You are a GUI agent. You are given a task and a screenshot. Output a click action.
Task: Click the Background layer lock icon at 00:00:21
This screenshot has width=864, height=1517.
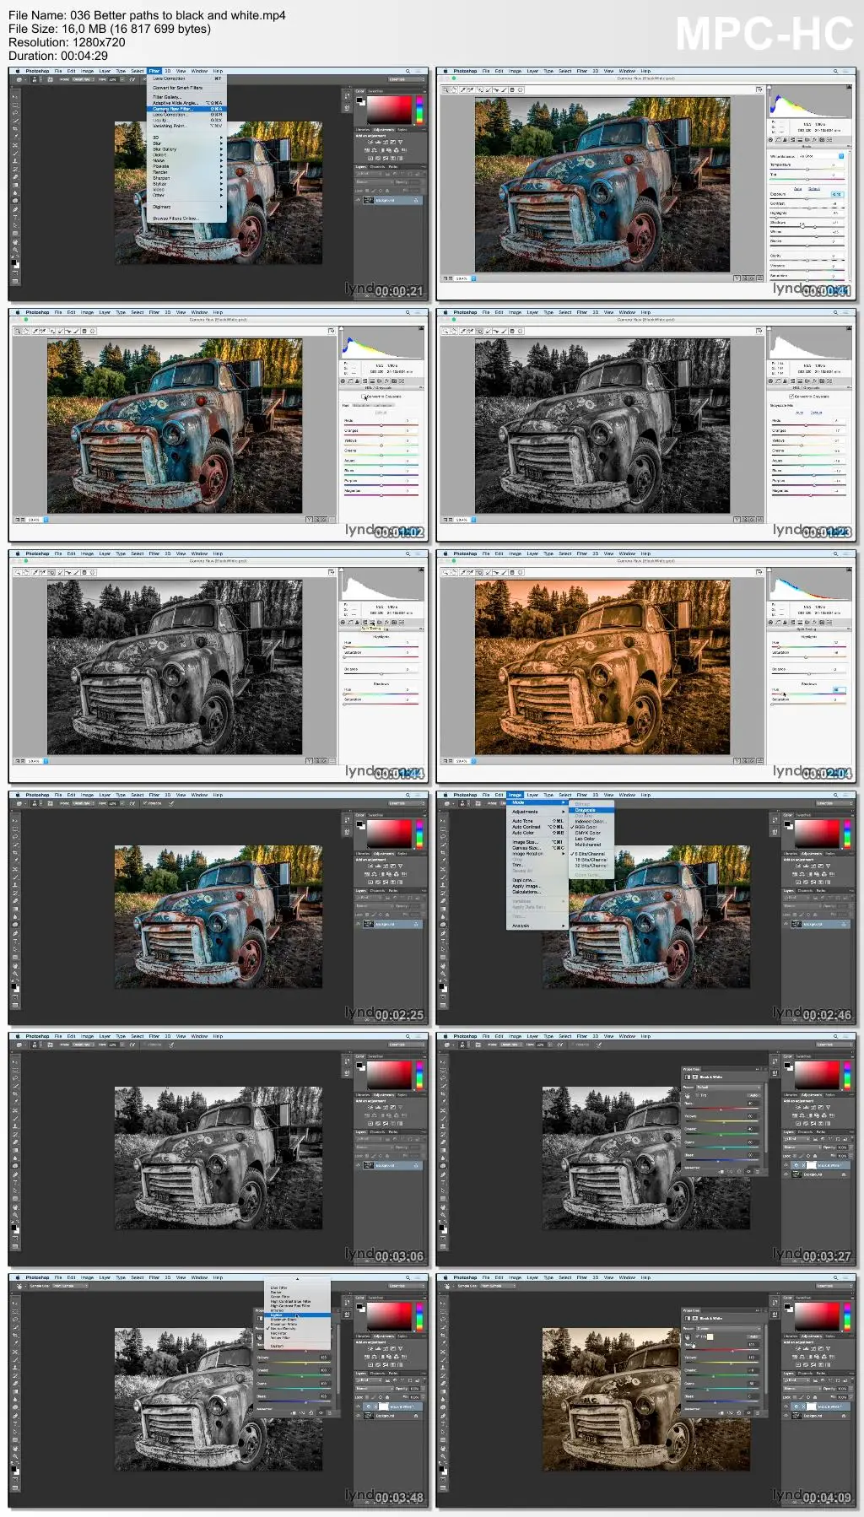415,201
